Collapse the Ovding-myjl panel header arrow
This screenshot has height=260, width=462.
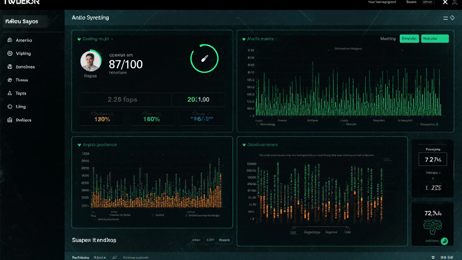tap(79, 39)
